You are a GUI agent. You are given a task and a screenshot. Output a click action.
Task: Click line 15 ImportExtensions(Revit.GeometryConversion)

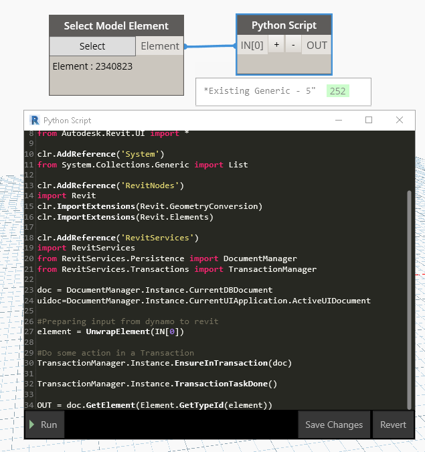click(150, 206)
